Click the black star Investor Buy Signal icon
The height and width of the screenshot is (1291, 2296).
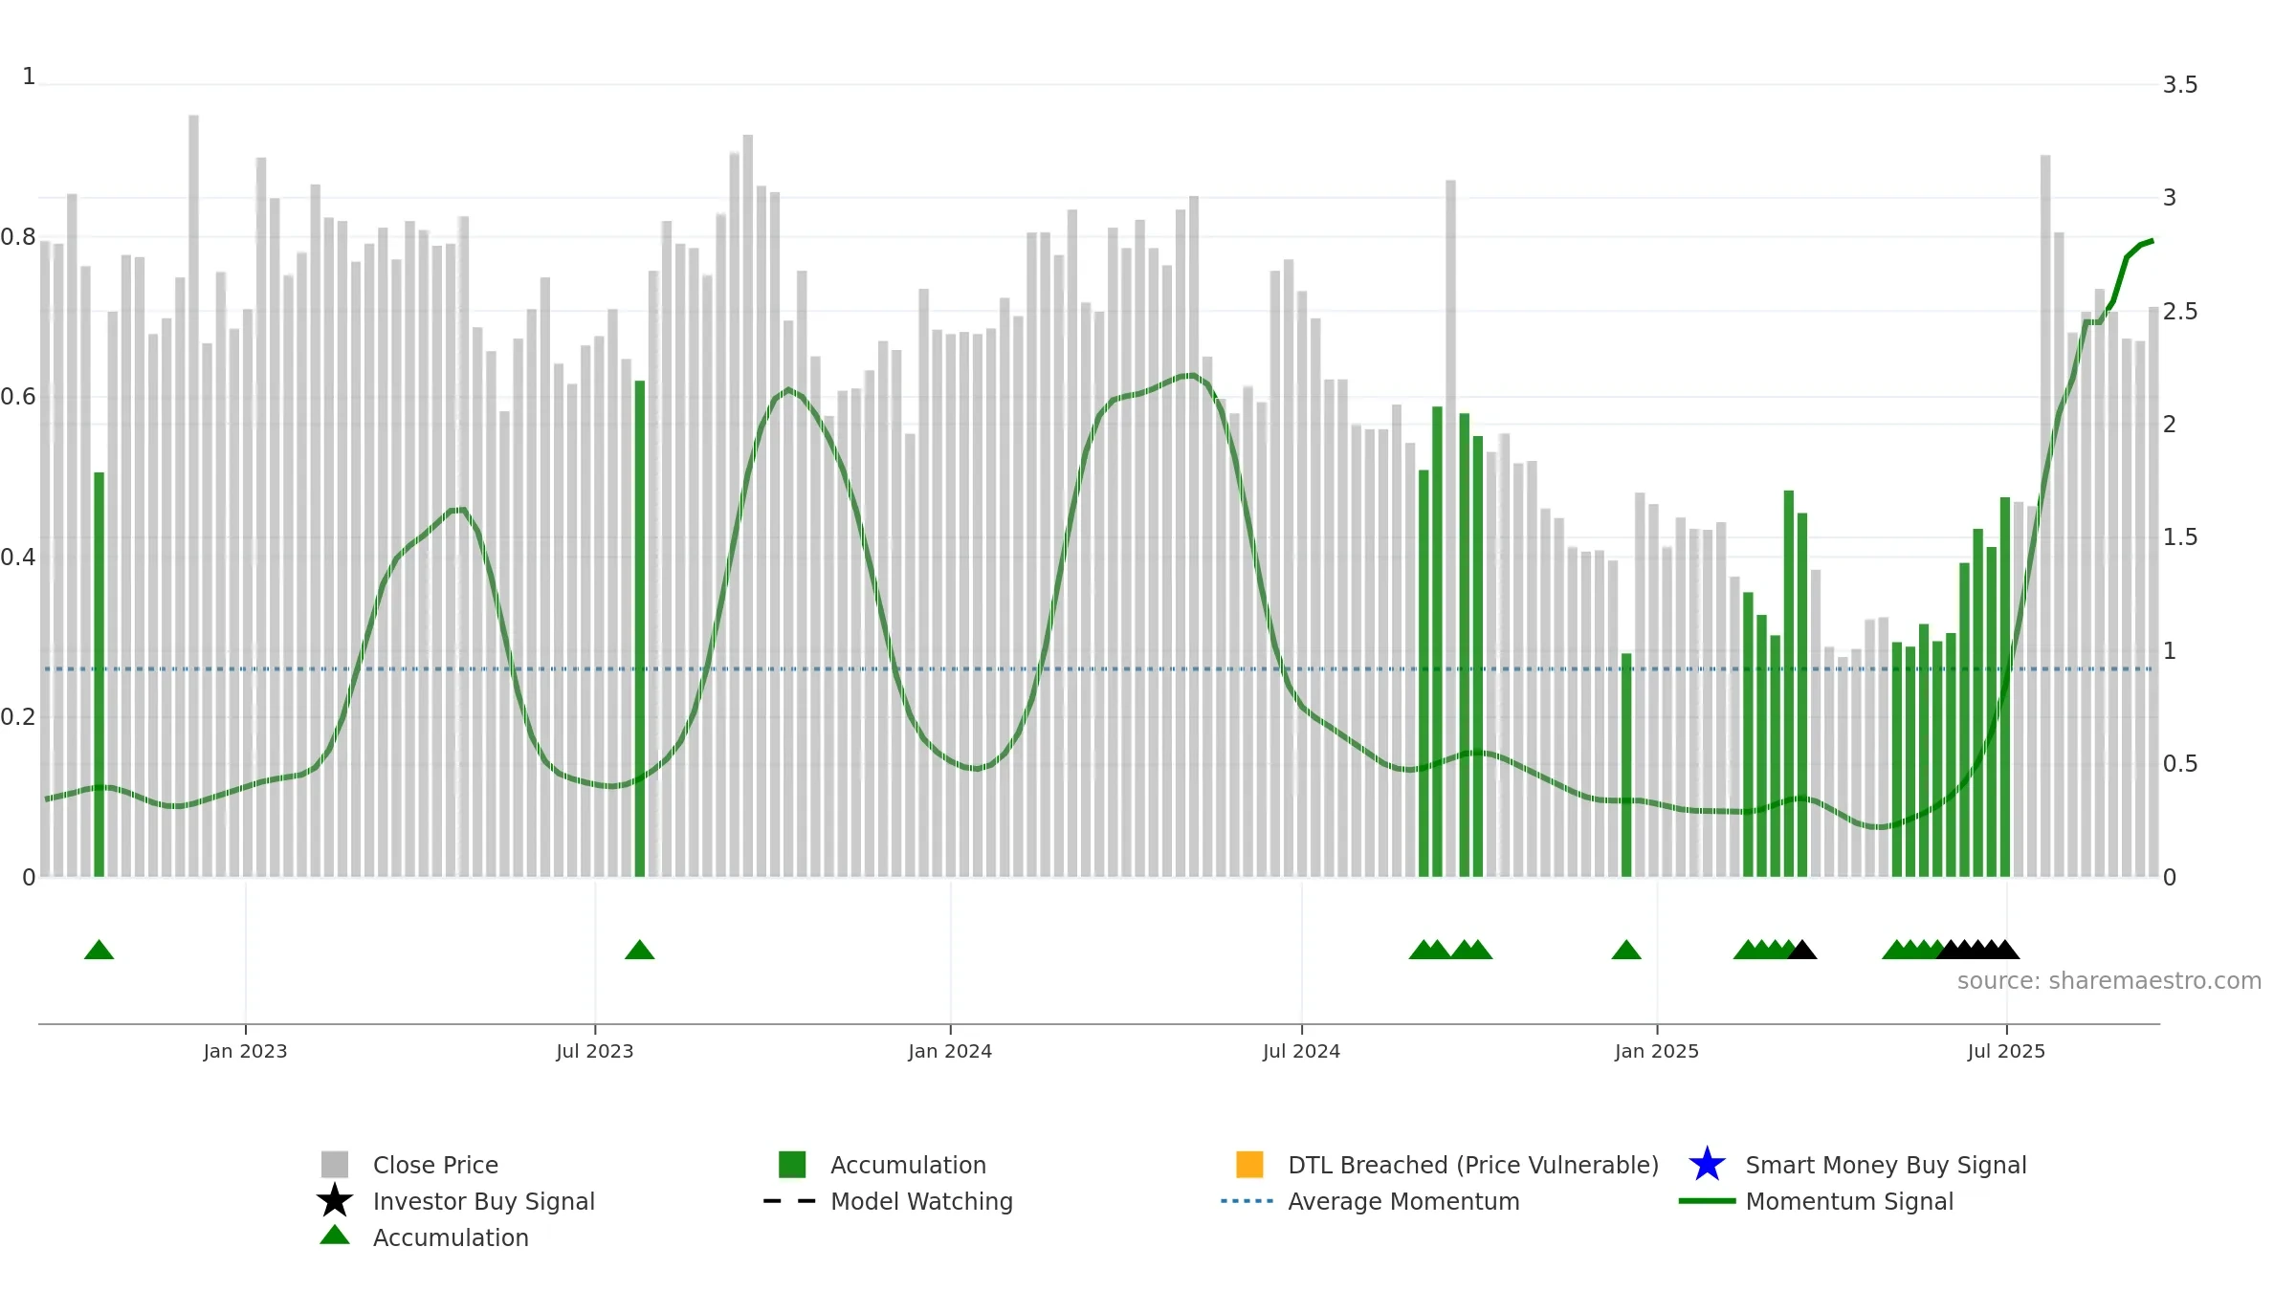coord(335,1201)
